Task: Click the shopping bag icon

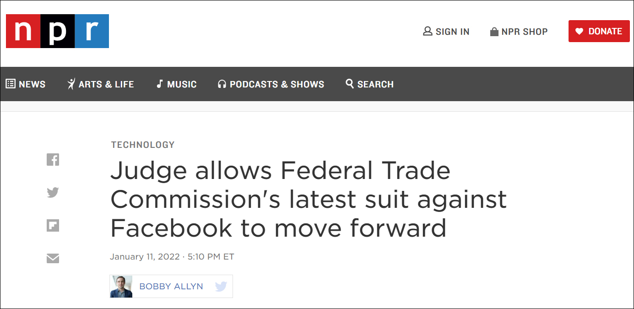Action: pos(494,32)
